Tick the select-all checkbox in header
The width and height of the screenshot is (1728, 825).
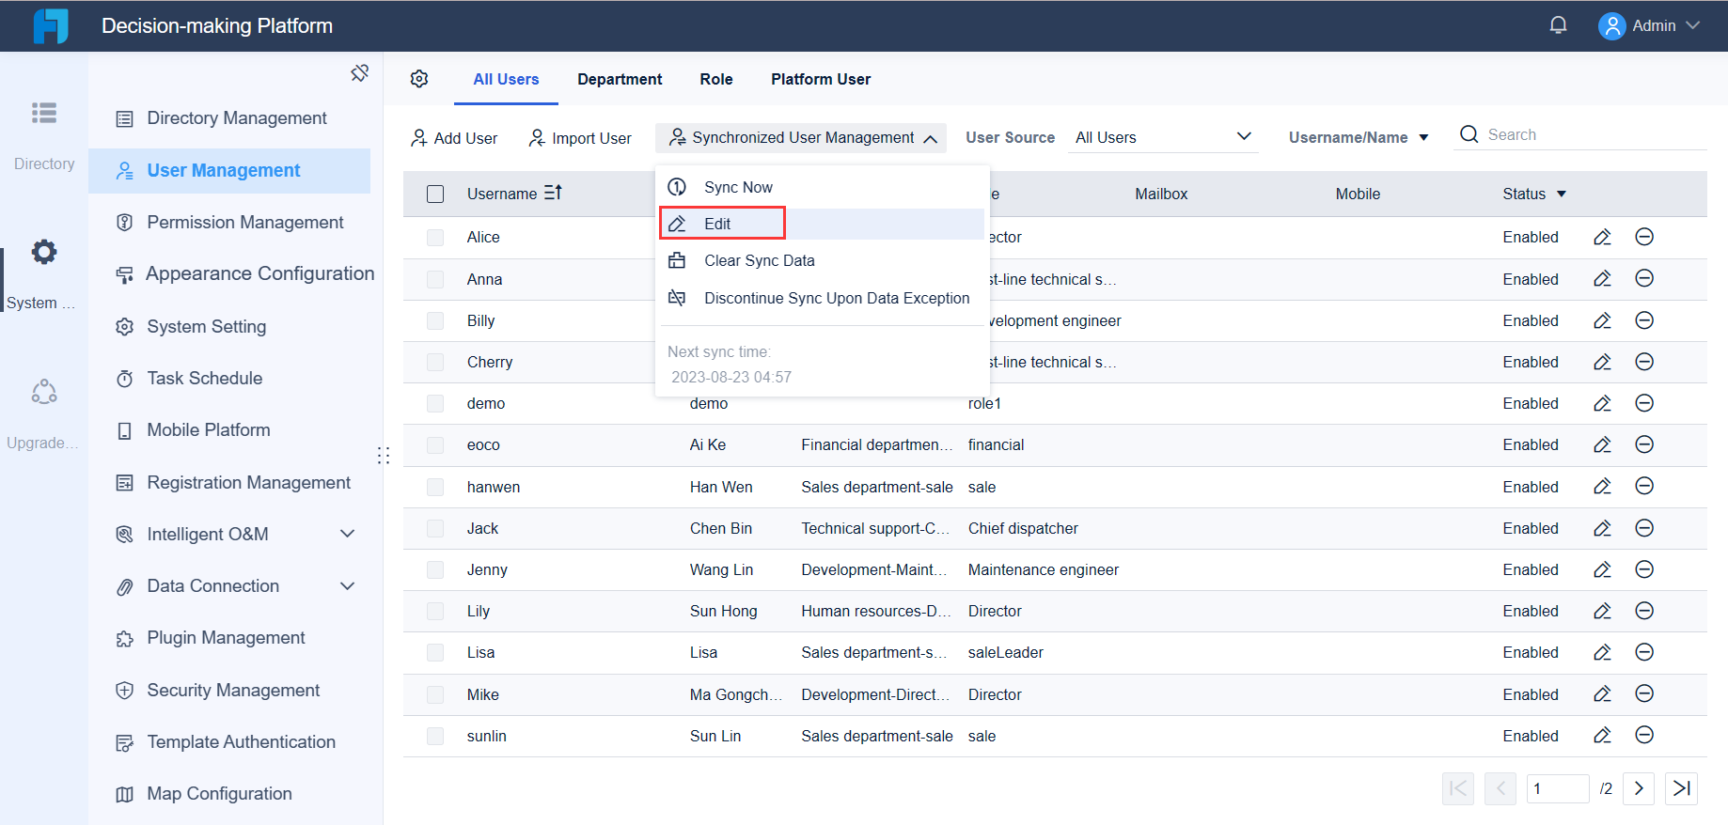pyautogui.click(x=435, y=195)
